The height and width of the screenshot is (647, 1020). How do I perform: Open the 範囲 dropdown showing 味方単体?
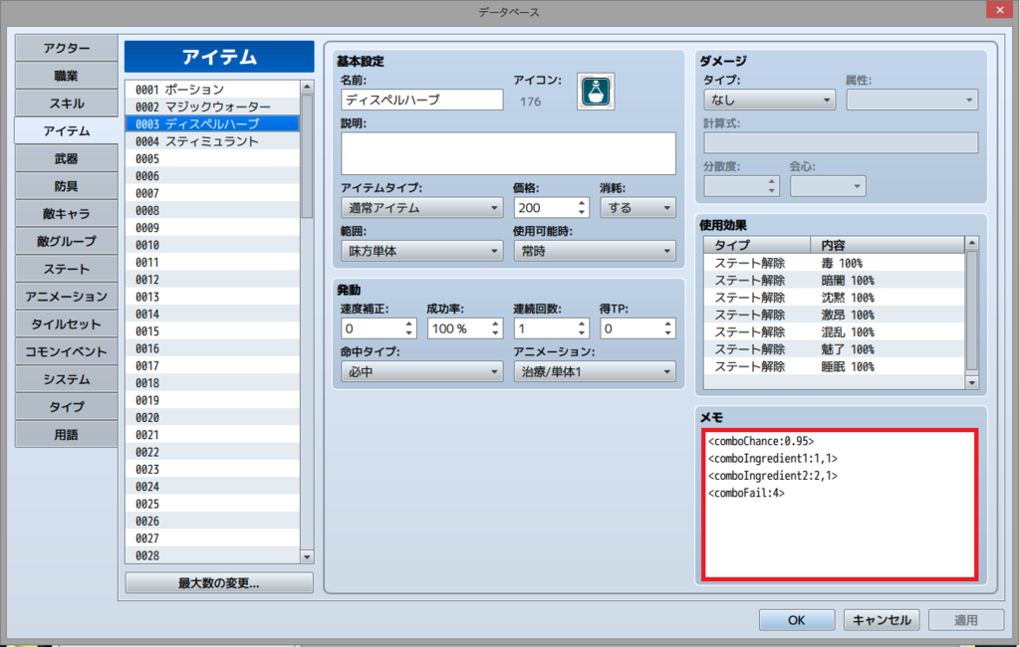click(x=421, y=251)
